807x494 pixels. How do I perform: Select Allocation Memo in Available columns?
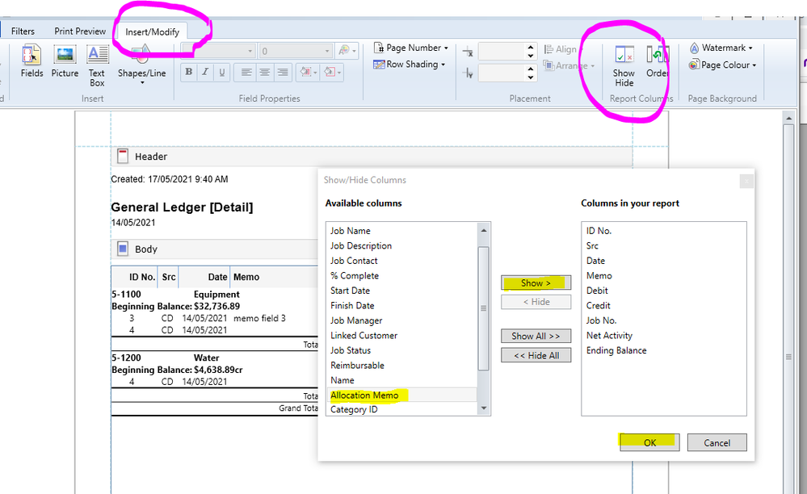click(364, 395)
